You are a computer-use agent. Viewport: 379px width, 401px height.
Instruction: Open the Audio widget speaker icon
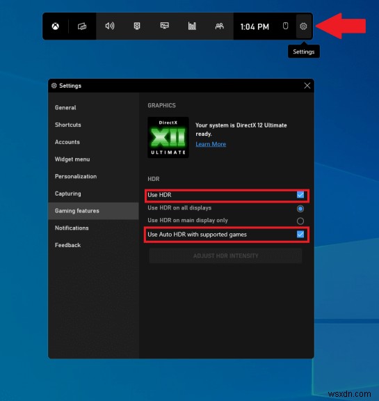pyautogui.click(x=110, y=26)
